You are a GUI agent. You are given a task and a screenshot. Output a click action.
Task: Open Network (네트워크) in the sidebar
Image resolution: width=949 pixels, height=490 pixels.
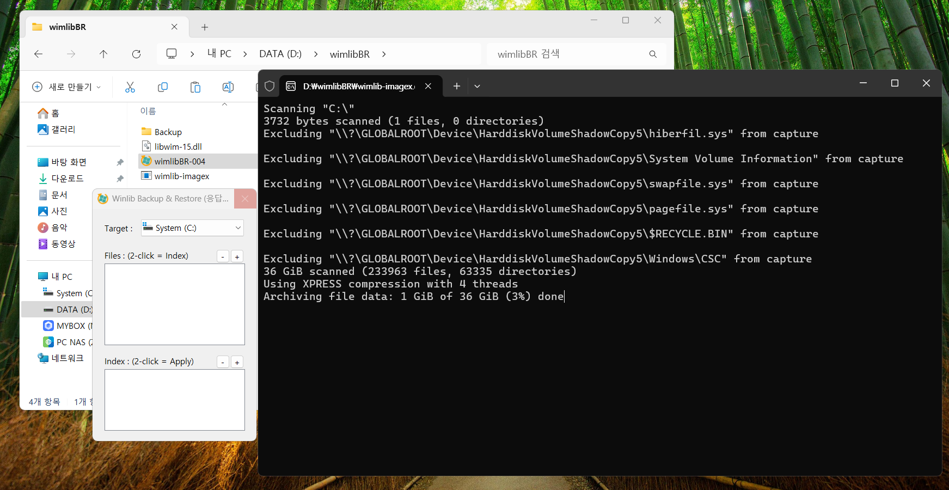[x=60, y=358]
